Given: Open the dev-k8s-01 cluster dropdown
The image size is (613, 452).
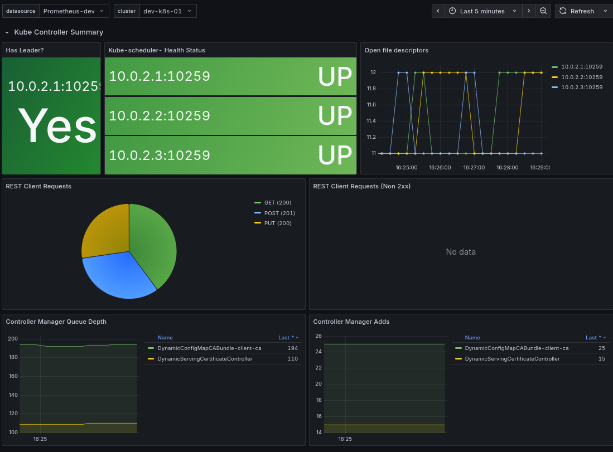Looking at the screenshot, I should point(168,11).
